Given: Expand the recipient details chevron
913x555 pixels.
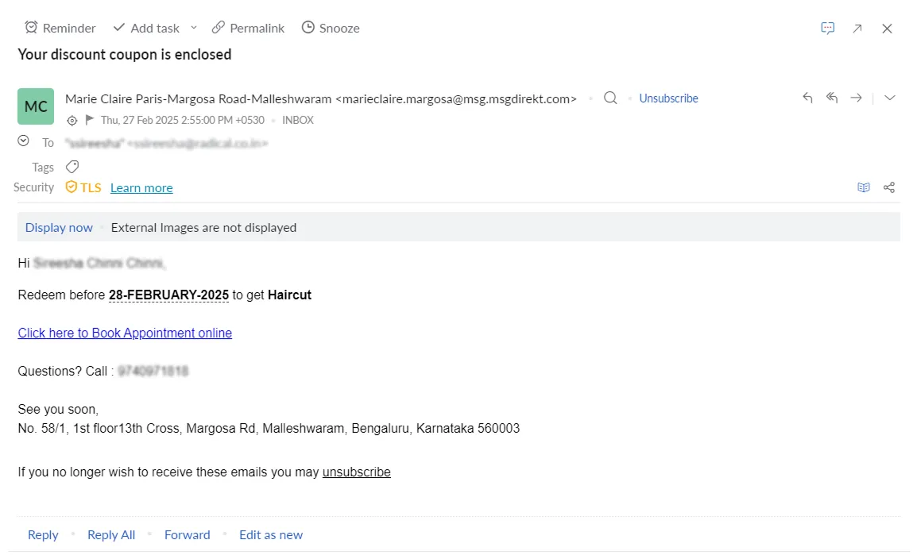Looking at the screenshot, I should tap(24, 141).
